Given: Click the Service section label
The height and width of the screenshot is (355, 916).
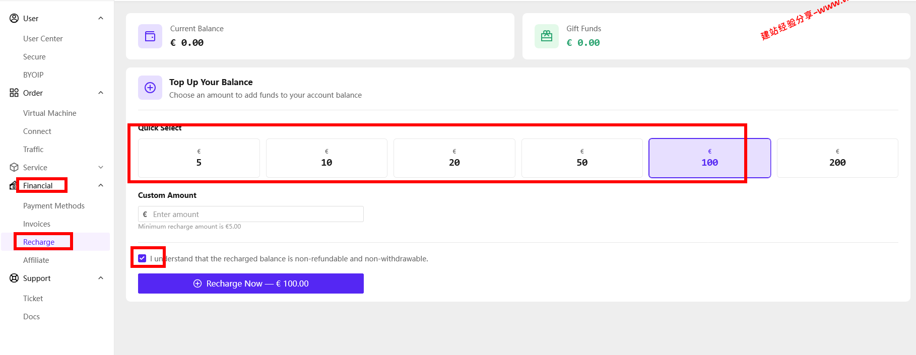Looking at the screenshot, I should [x=35, y=168].
